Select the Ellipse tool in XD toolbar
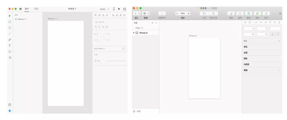Viewport: 287px width, 120px height. coord(10,28)
